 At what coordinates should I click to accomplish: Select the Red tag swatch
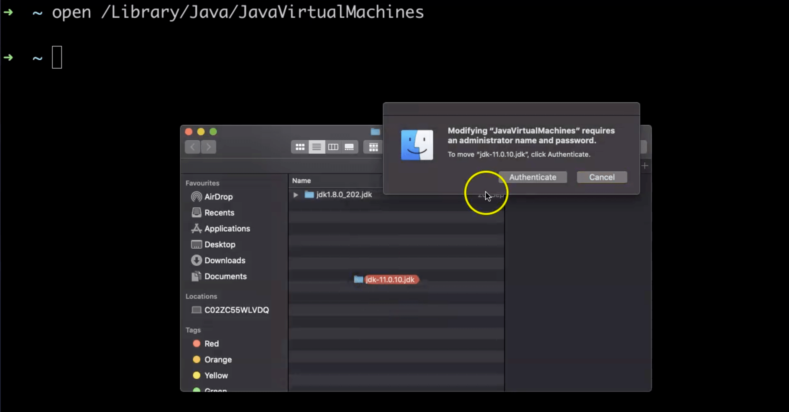pyautogui.click(x=196, y=343)
